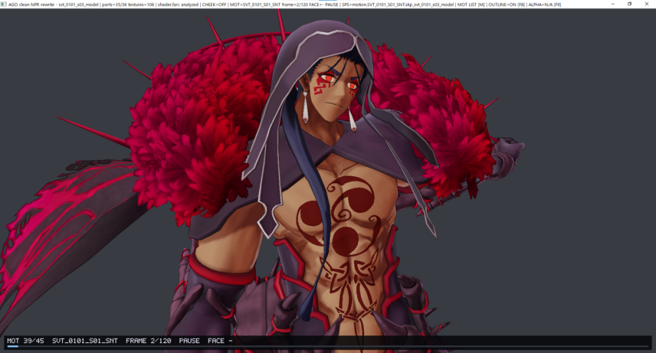Click 'CHEEK=OFF' in the title bar

[x=215, y=5]
